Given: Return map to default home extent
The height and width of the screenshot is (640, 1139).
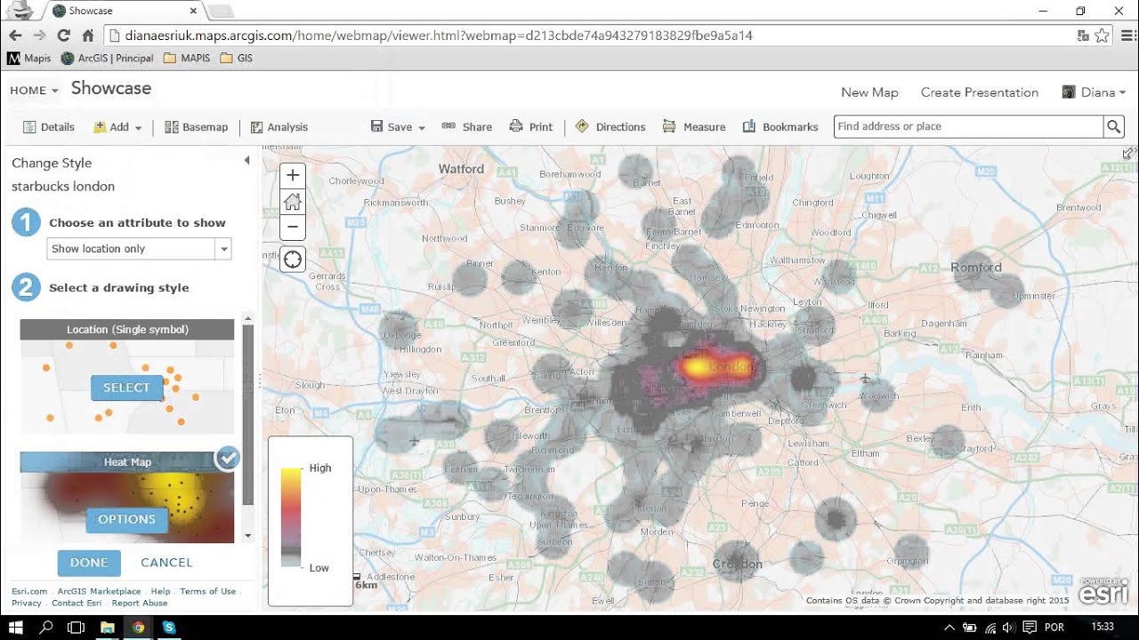Looking at the screenshot, I should pos(292,202).
